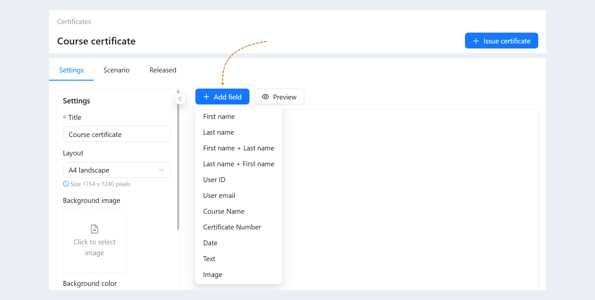595x300 pixels.
Task: Insert the Course Name field
Action: pyautogui.click(x=239, y=211)
